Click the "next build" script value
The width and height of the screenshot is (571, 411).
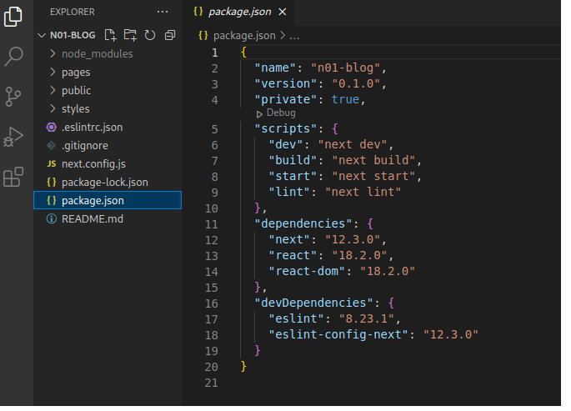coord(373,160)
